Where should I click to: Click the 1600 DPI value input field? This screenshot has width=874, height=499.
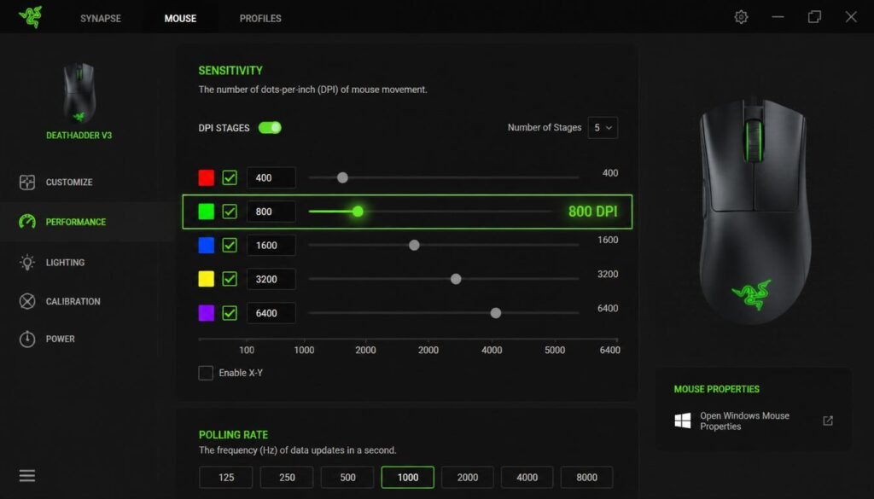coord(271,245)
